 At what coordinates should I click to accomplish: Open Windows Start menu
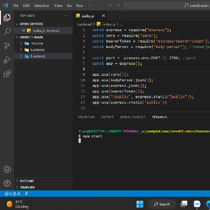(140, 204)
